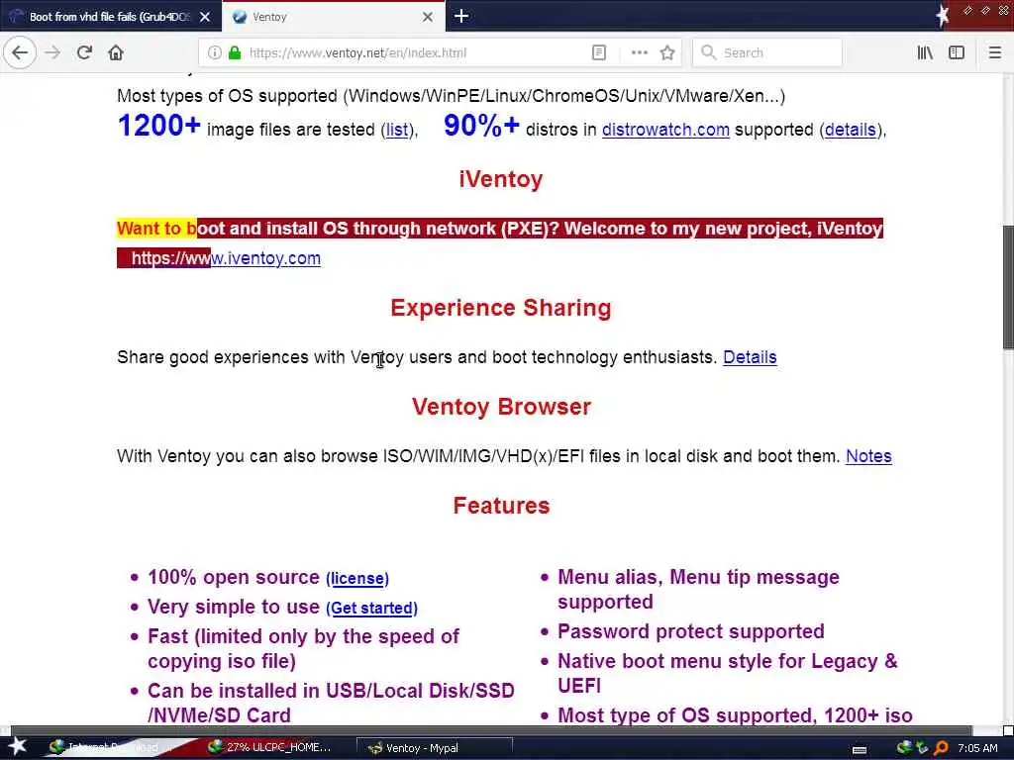Click the 7:05 AM clock

pos(977,748)
